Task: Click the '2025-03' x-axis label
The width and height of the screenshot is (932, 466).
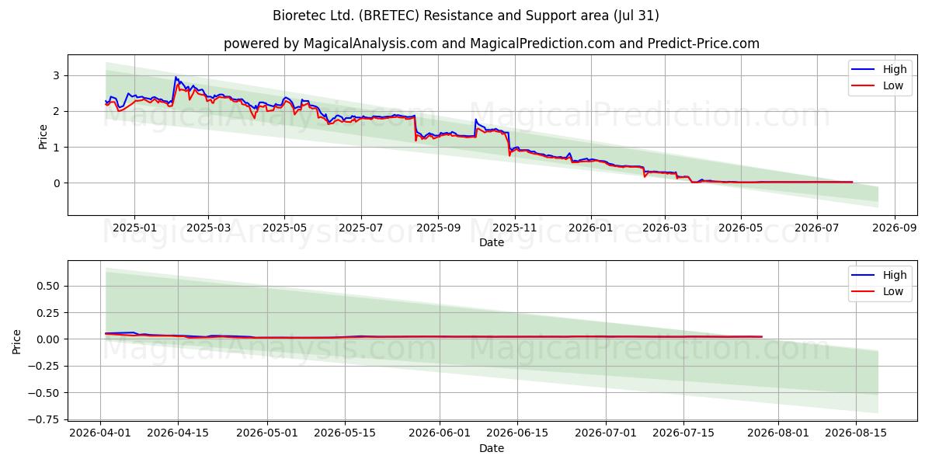Action: click(x=208, y=228)
